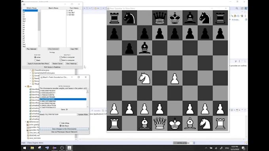This screenshot has height=151, width=269.
Task: Select the black king on e8
Action: click(x=174, y=18)
